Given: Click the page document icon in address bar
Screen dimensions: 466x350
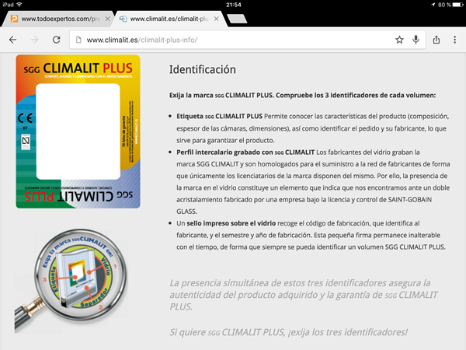Looking at the screenshot, I should 78,40.
